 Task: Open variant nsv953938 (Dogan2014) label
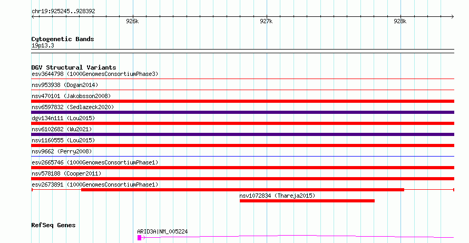65,85
